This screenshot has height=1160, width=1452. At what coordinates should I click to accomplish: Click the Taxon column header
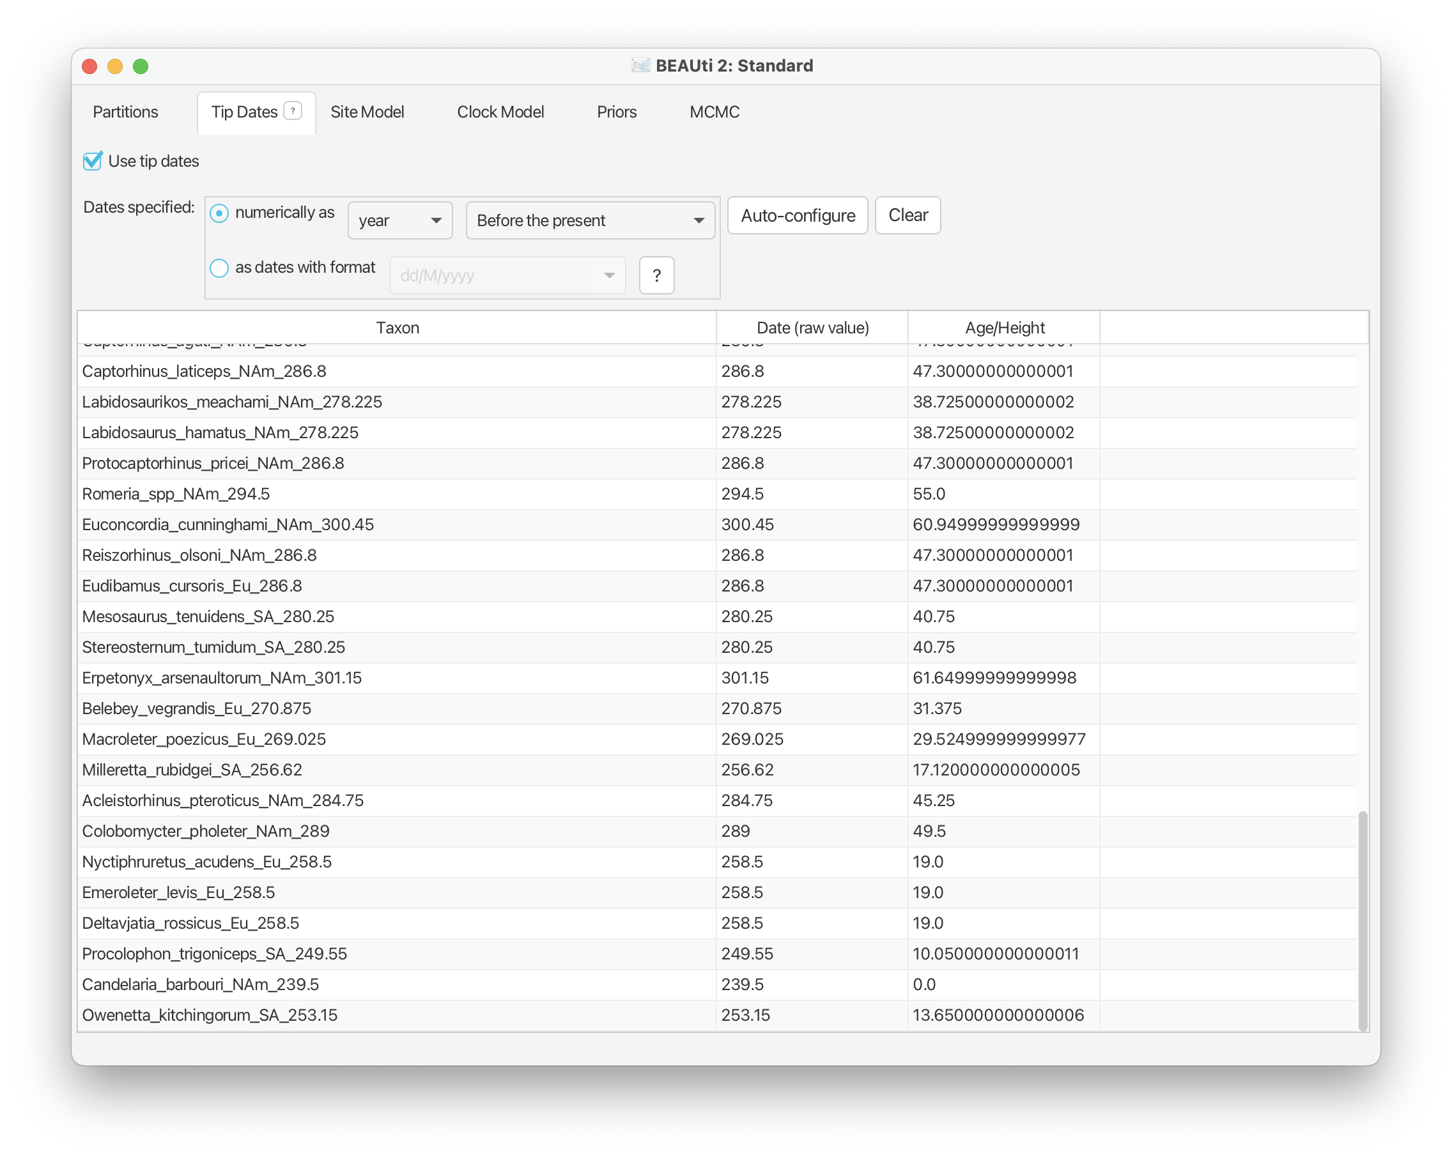(398, 327)
